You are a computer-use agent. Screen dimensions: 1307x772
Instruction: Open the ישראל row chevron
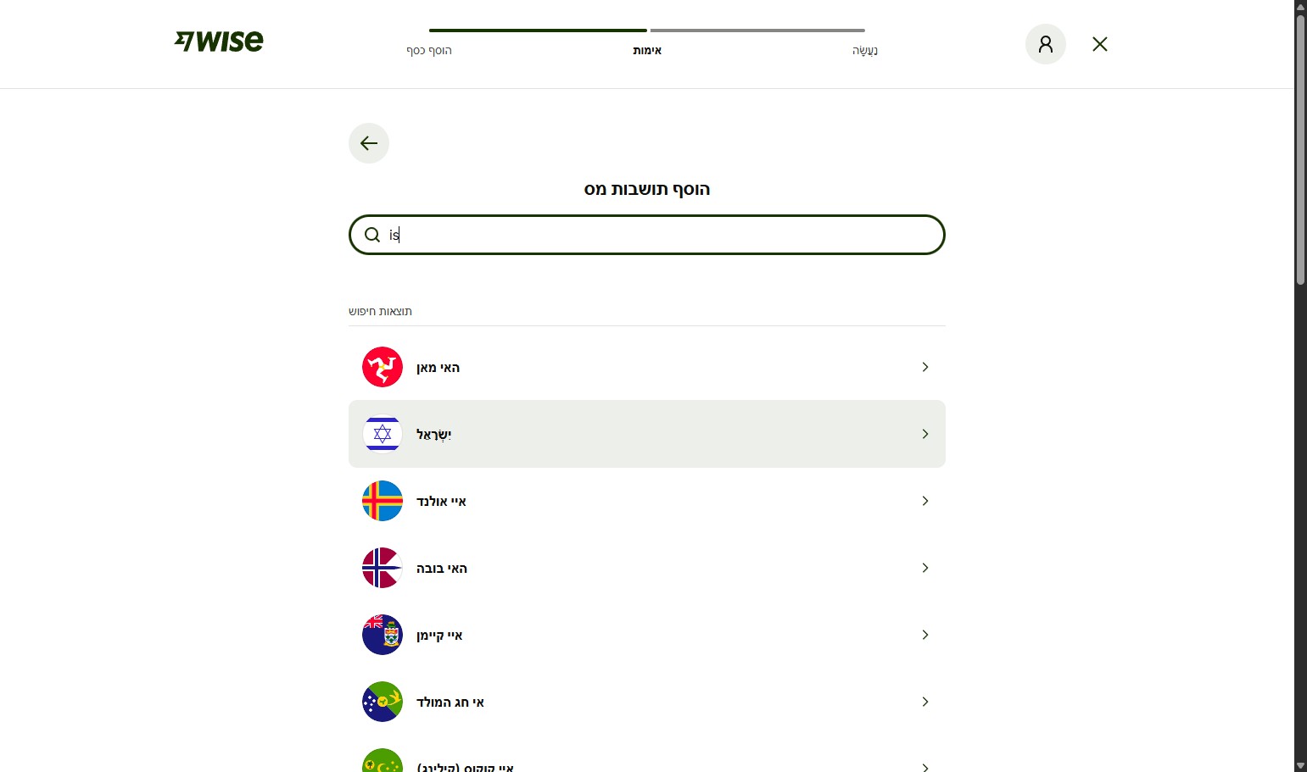tap(924, 434)
